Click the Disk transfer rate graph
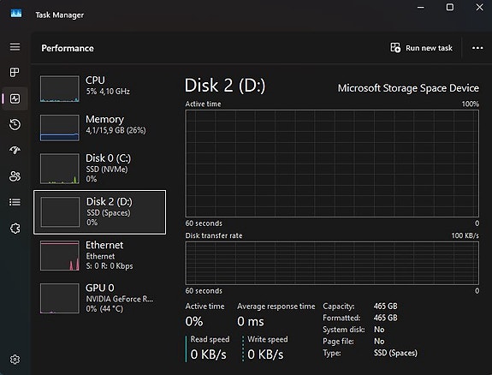 tap(332, 263)
